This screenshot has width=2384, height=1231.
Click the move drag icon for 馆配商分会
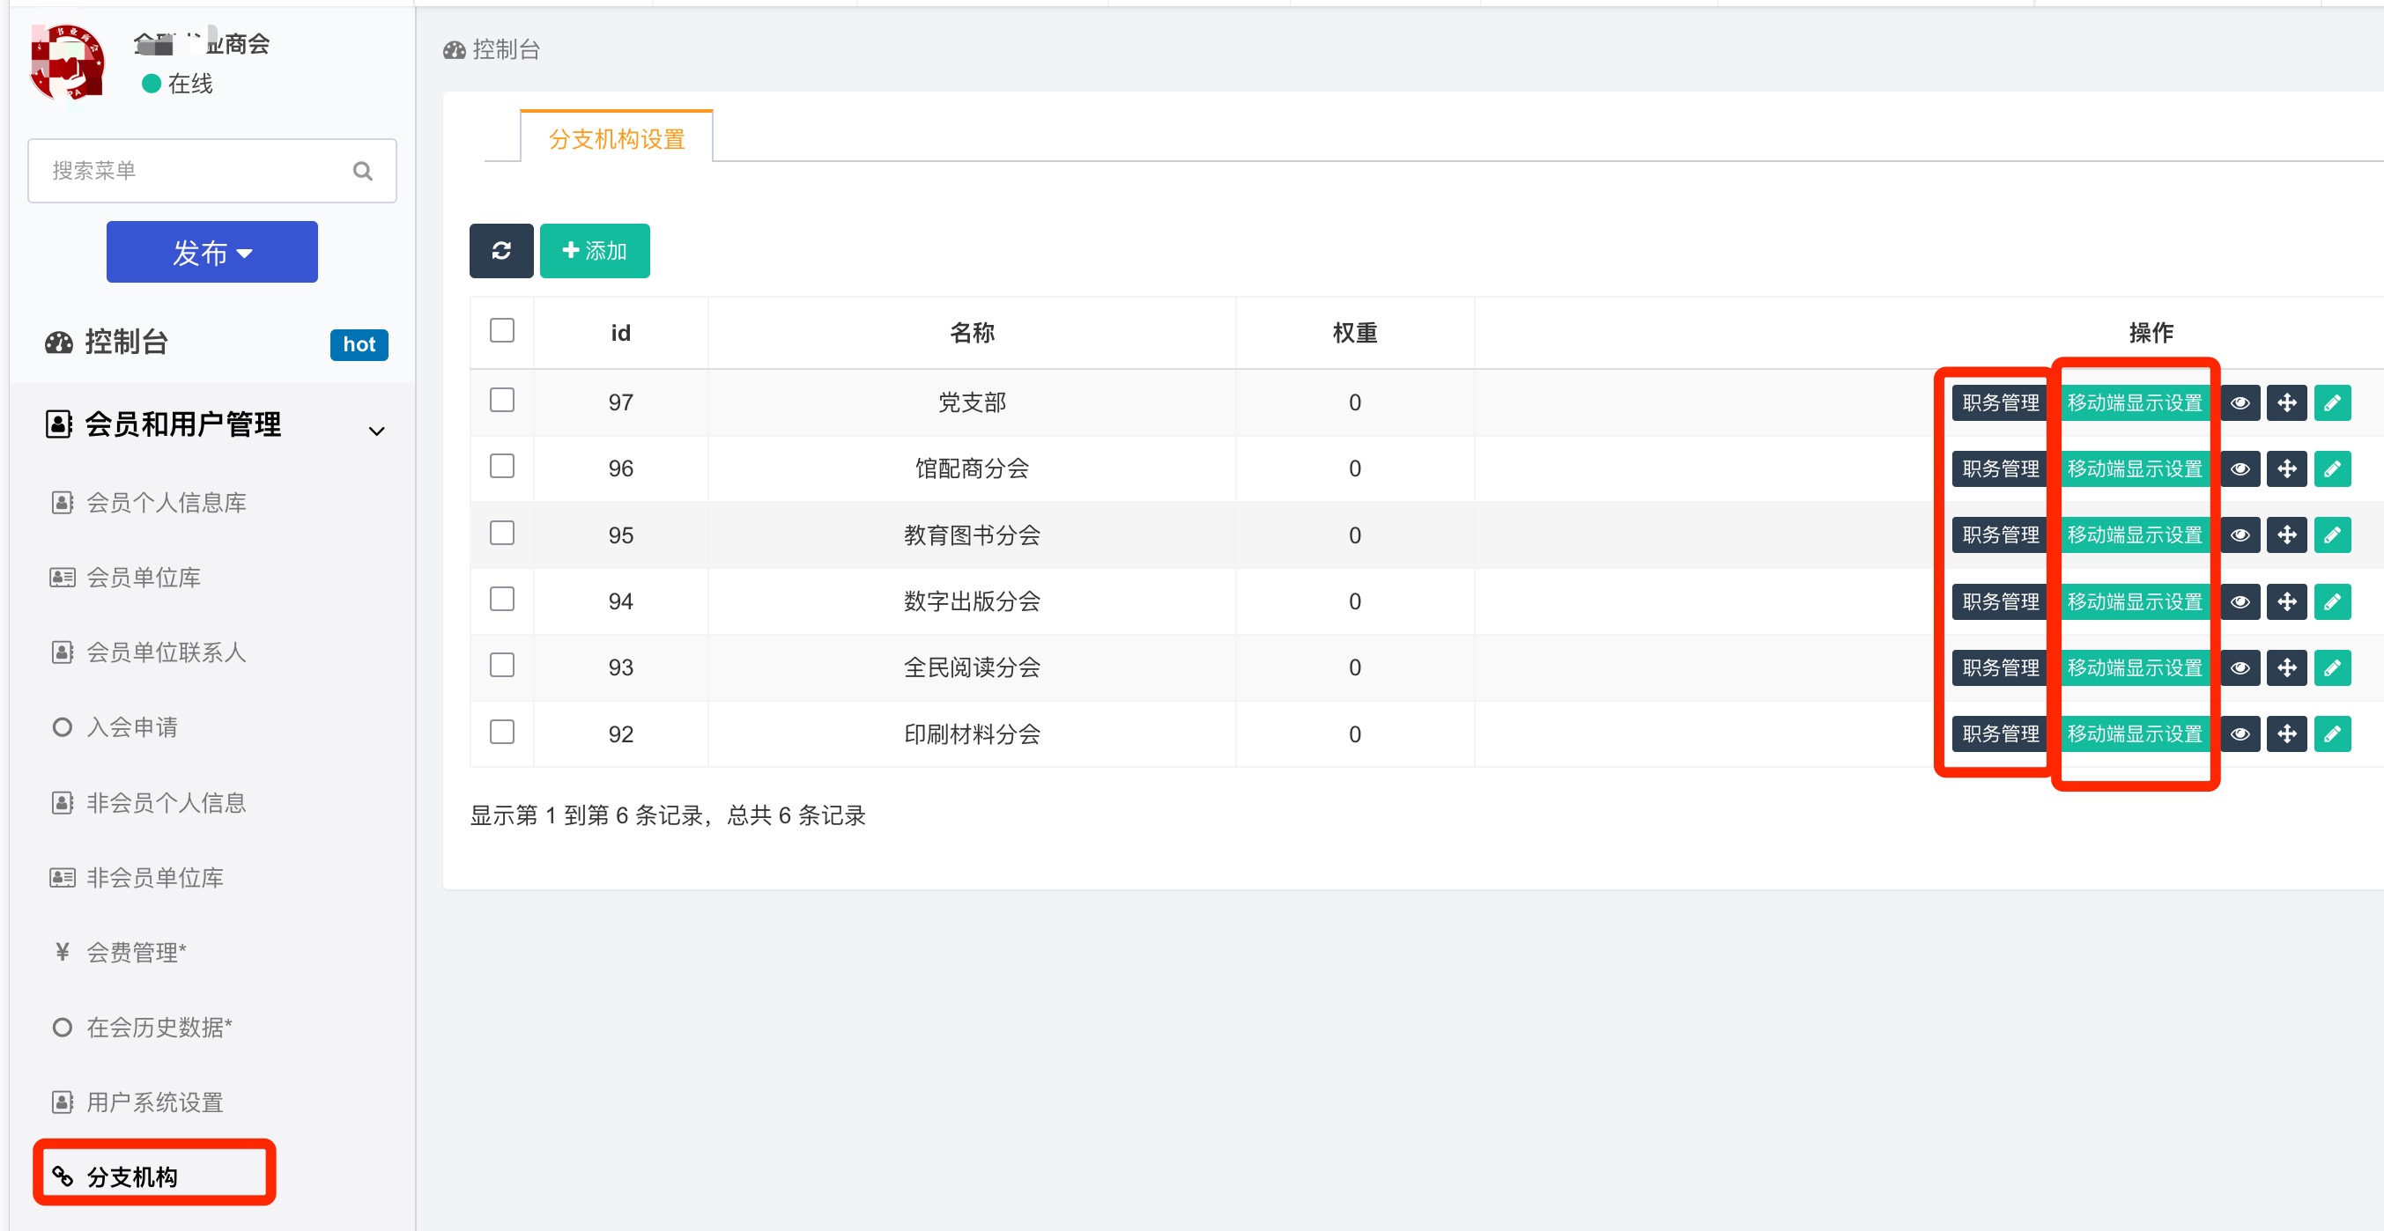point(2286,469)
